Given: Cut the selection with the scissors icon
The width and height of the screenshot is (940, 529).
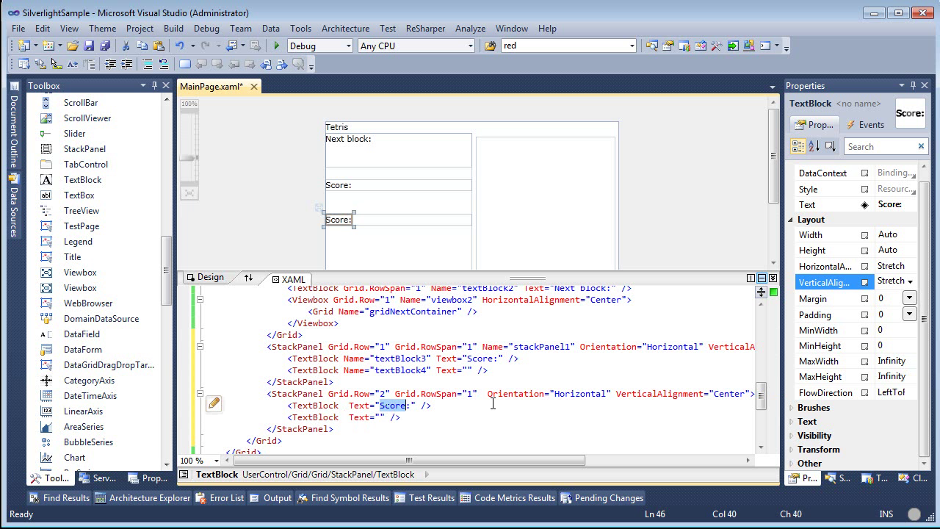Looking at the screenshot, I should point(126,46).
